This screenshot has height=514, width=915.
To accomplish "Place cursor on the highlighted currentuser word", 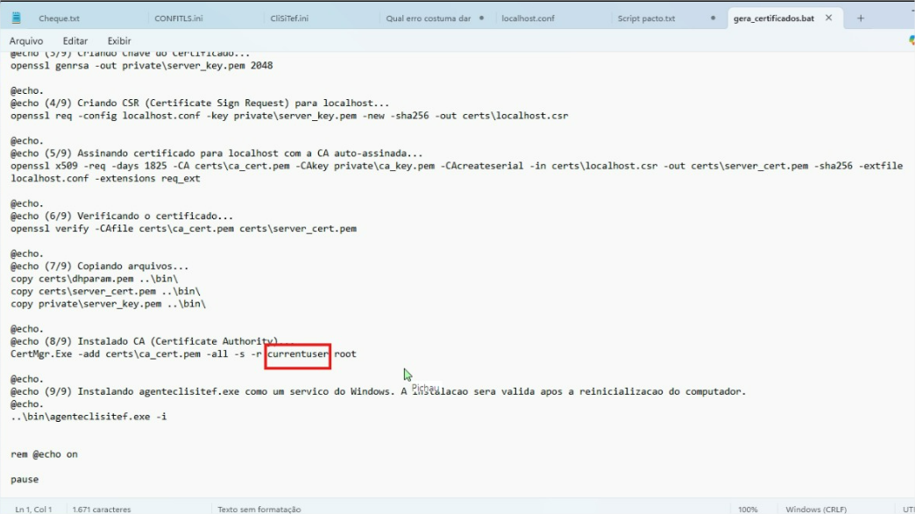I will click(298, 354).
